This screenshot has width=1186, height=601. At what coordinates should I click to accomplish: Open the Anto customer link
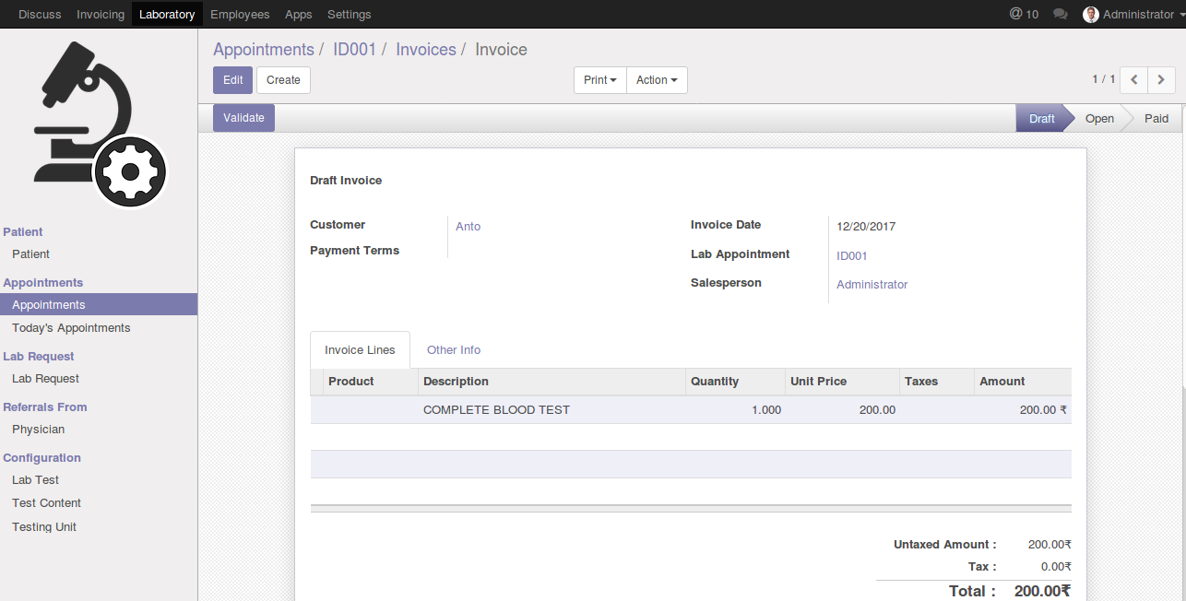tap(468, 227)
